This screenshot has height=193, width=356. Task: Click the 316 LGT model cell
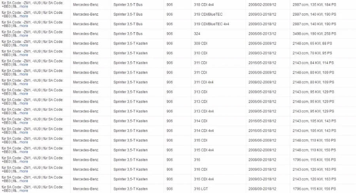click(201, 189)
